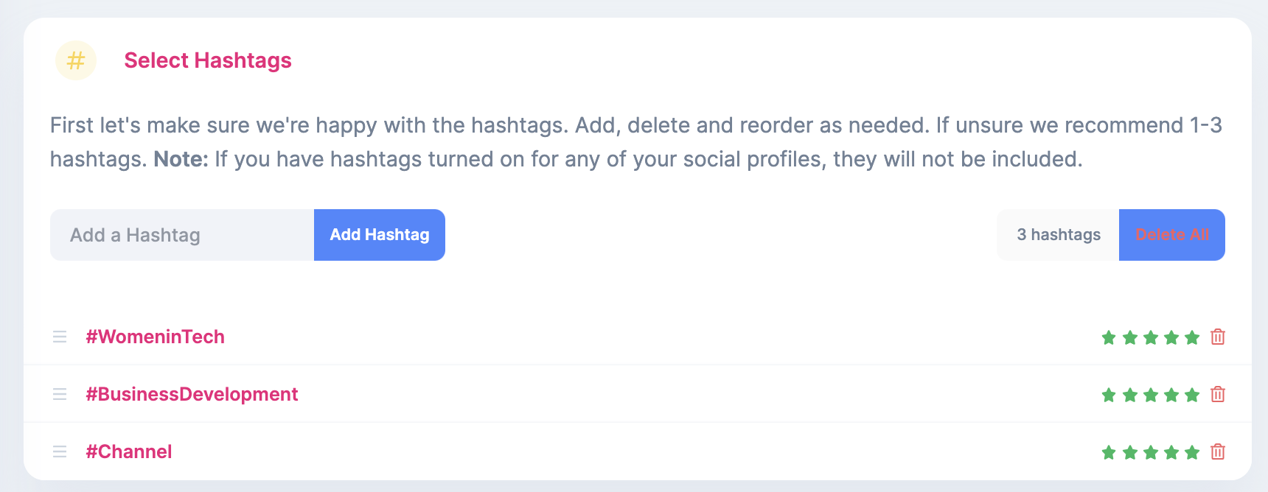Click the 3 hashtags counter label
The width and height of the screenshot is (1268, 492).
click(1058, 235)
